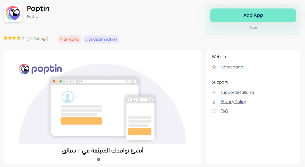Viewport: 305px width, 167px height.
Task: Click the home icon beside Homepage
Action: 214,67
